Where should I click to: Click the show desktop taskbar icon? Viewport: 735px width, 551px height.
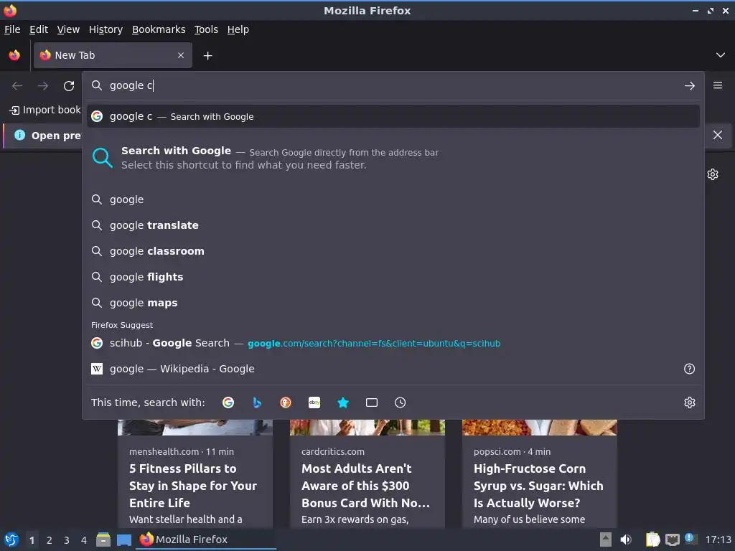(124, 540)
